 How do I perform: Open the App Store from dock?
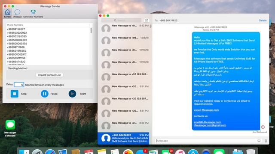pyautogui.click(x=193, y=152)
